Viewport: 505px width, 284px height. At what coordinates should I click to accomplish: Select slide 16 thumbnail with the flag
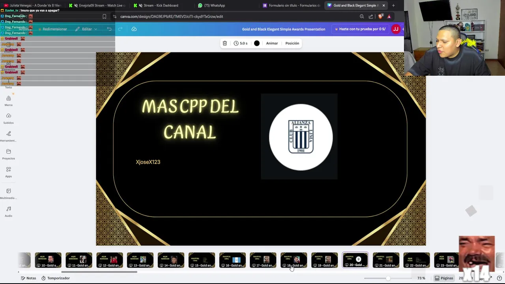tap(232, 260)
